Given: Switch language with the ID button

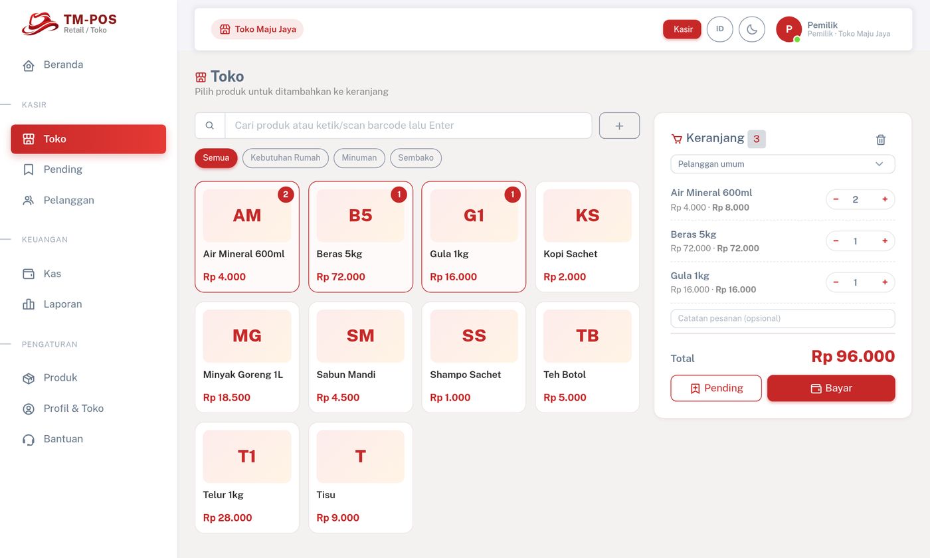Looking at the screenshot, I should click(720, 29).
